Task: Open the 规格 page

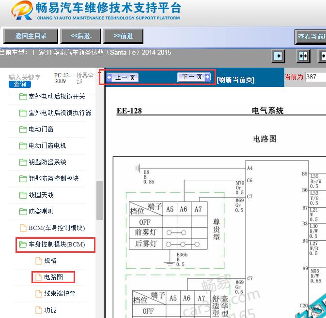Action: point(50,261)
